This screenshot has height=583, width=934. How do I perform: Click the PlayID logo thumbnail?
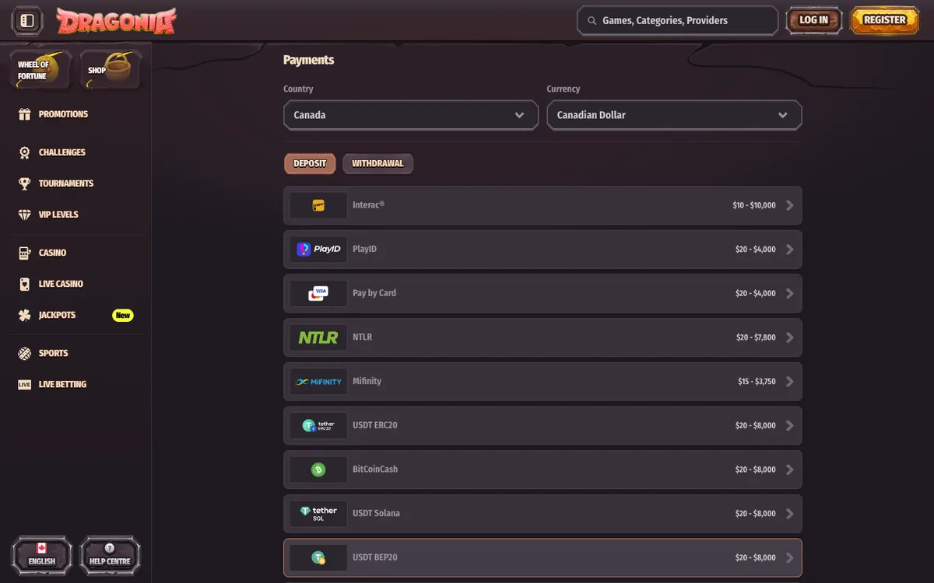click(x=318, y=250)
